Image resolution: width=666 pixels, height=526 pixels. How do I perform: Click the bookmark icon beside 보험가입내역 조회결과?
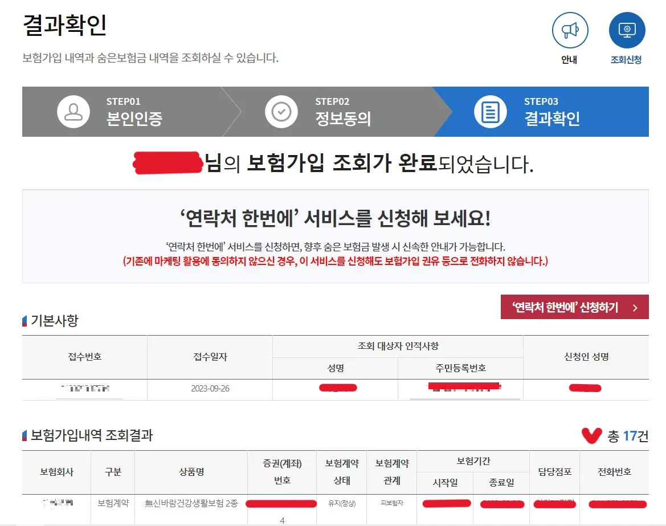point(25,434)
